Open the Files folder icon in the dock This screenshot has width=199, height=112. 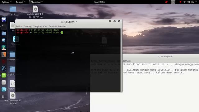click(x=4, y=33)
